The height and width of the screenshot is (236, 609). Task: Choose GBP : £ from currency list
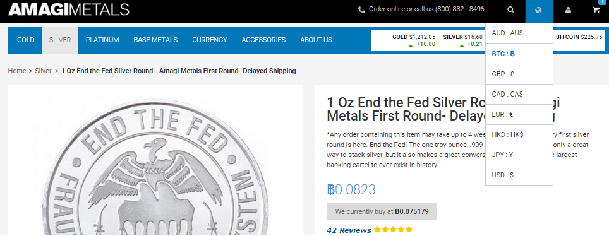pyautogui.click(x=519, y=74)
